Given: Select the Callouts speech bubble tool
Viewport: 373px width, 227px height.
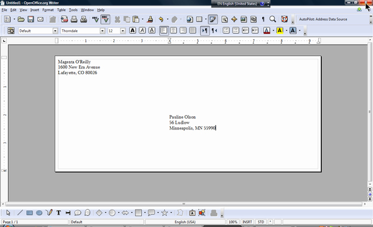Looking at the screenshot, I should click(78, 213).
